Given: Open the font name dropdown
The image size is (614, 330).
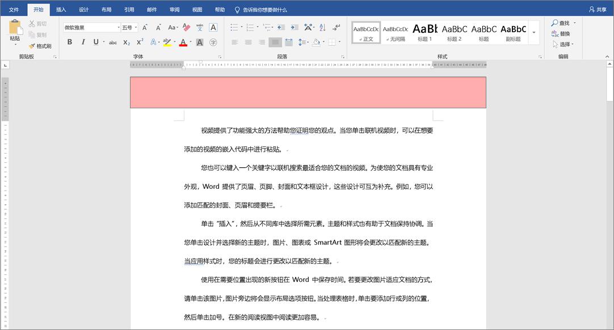Looking at the screenshot, I should point(119,27).
